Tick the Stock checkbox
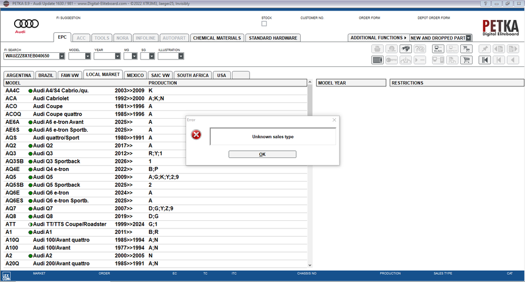The image size is (525, 282). (x=264, y=24)
